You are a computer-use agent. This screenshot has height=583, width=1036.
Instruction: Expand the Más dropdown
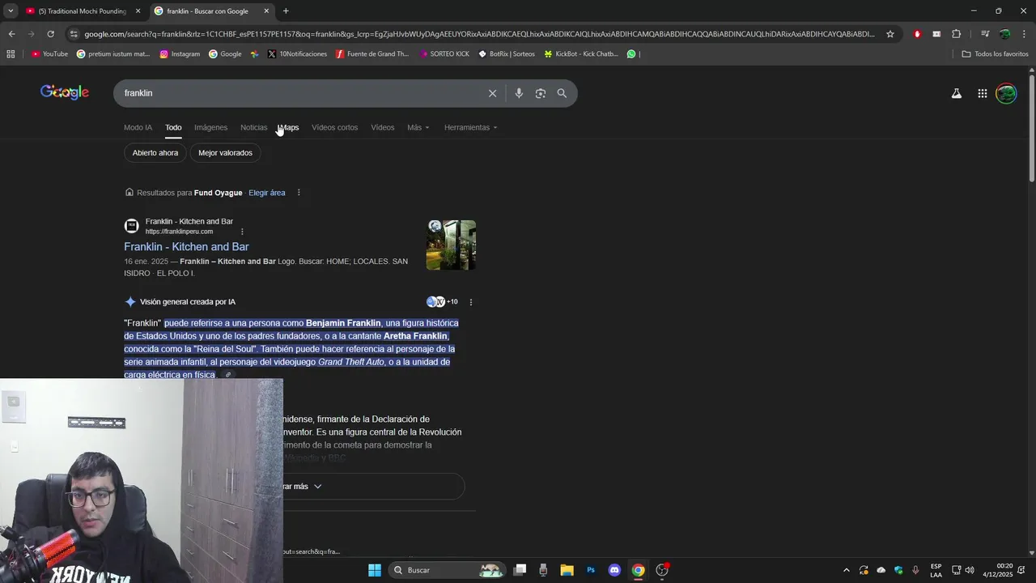(418, 127)
